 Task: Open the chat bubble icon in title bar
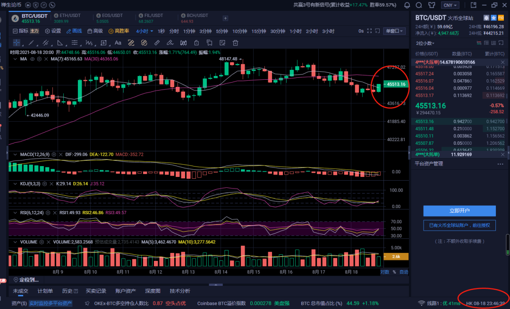pos(419,5)
